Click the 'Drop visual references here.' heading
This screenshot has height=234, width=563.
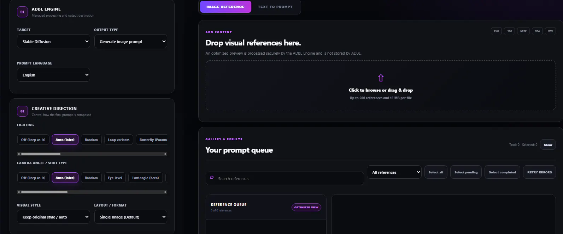(253, 43)
